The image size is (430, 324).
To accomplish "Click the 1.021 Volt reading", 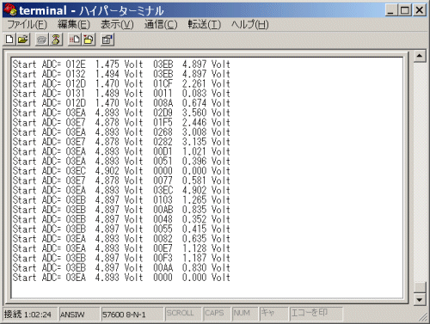I will click(x=206, y=151).
